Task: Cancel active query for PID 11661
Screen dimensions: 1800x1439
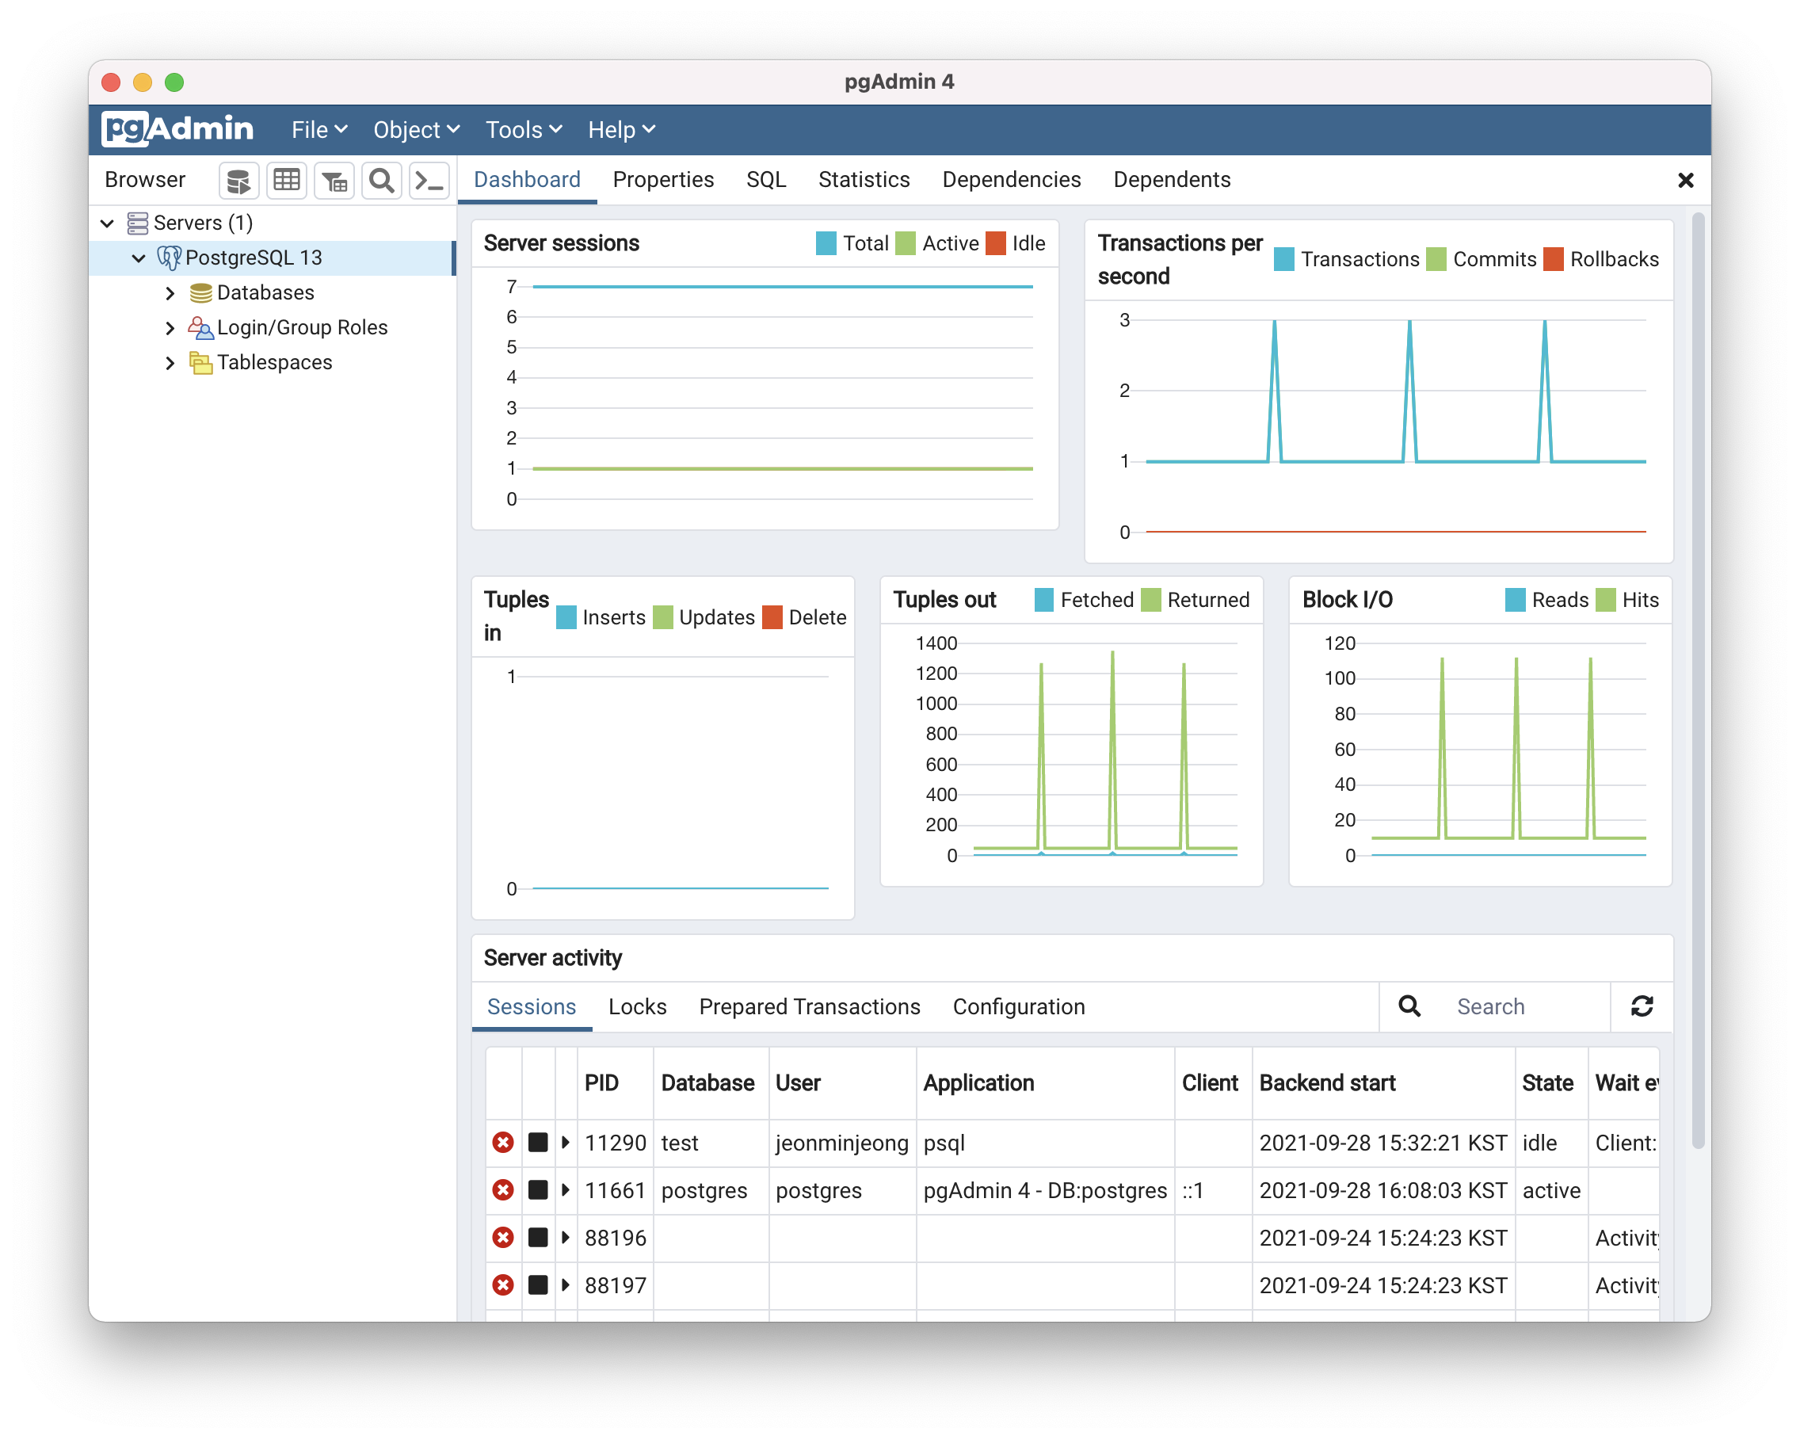Action: 538,1190
